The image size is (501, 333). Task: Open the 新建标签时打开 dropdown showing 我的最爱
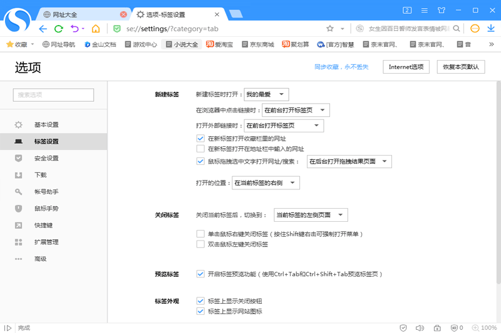(x=266, y=94)
